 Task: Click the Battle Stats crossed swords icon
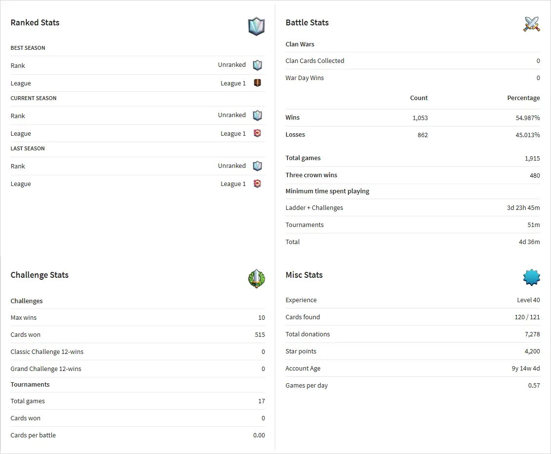tap(531, 24)
